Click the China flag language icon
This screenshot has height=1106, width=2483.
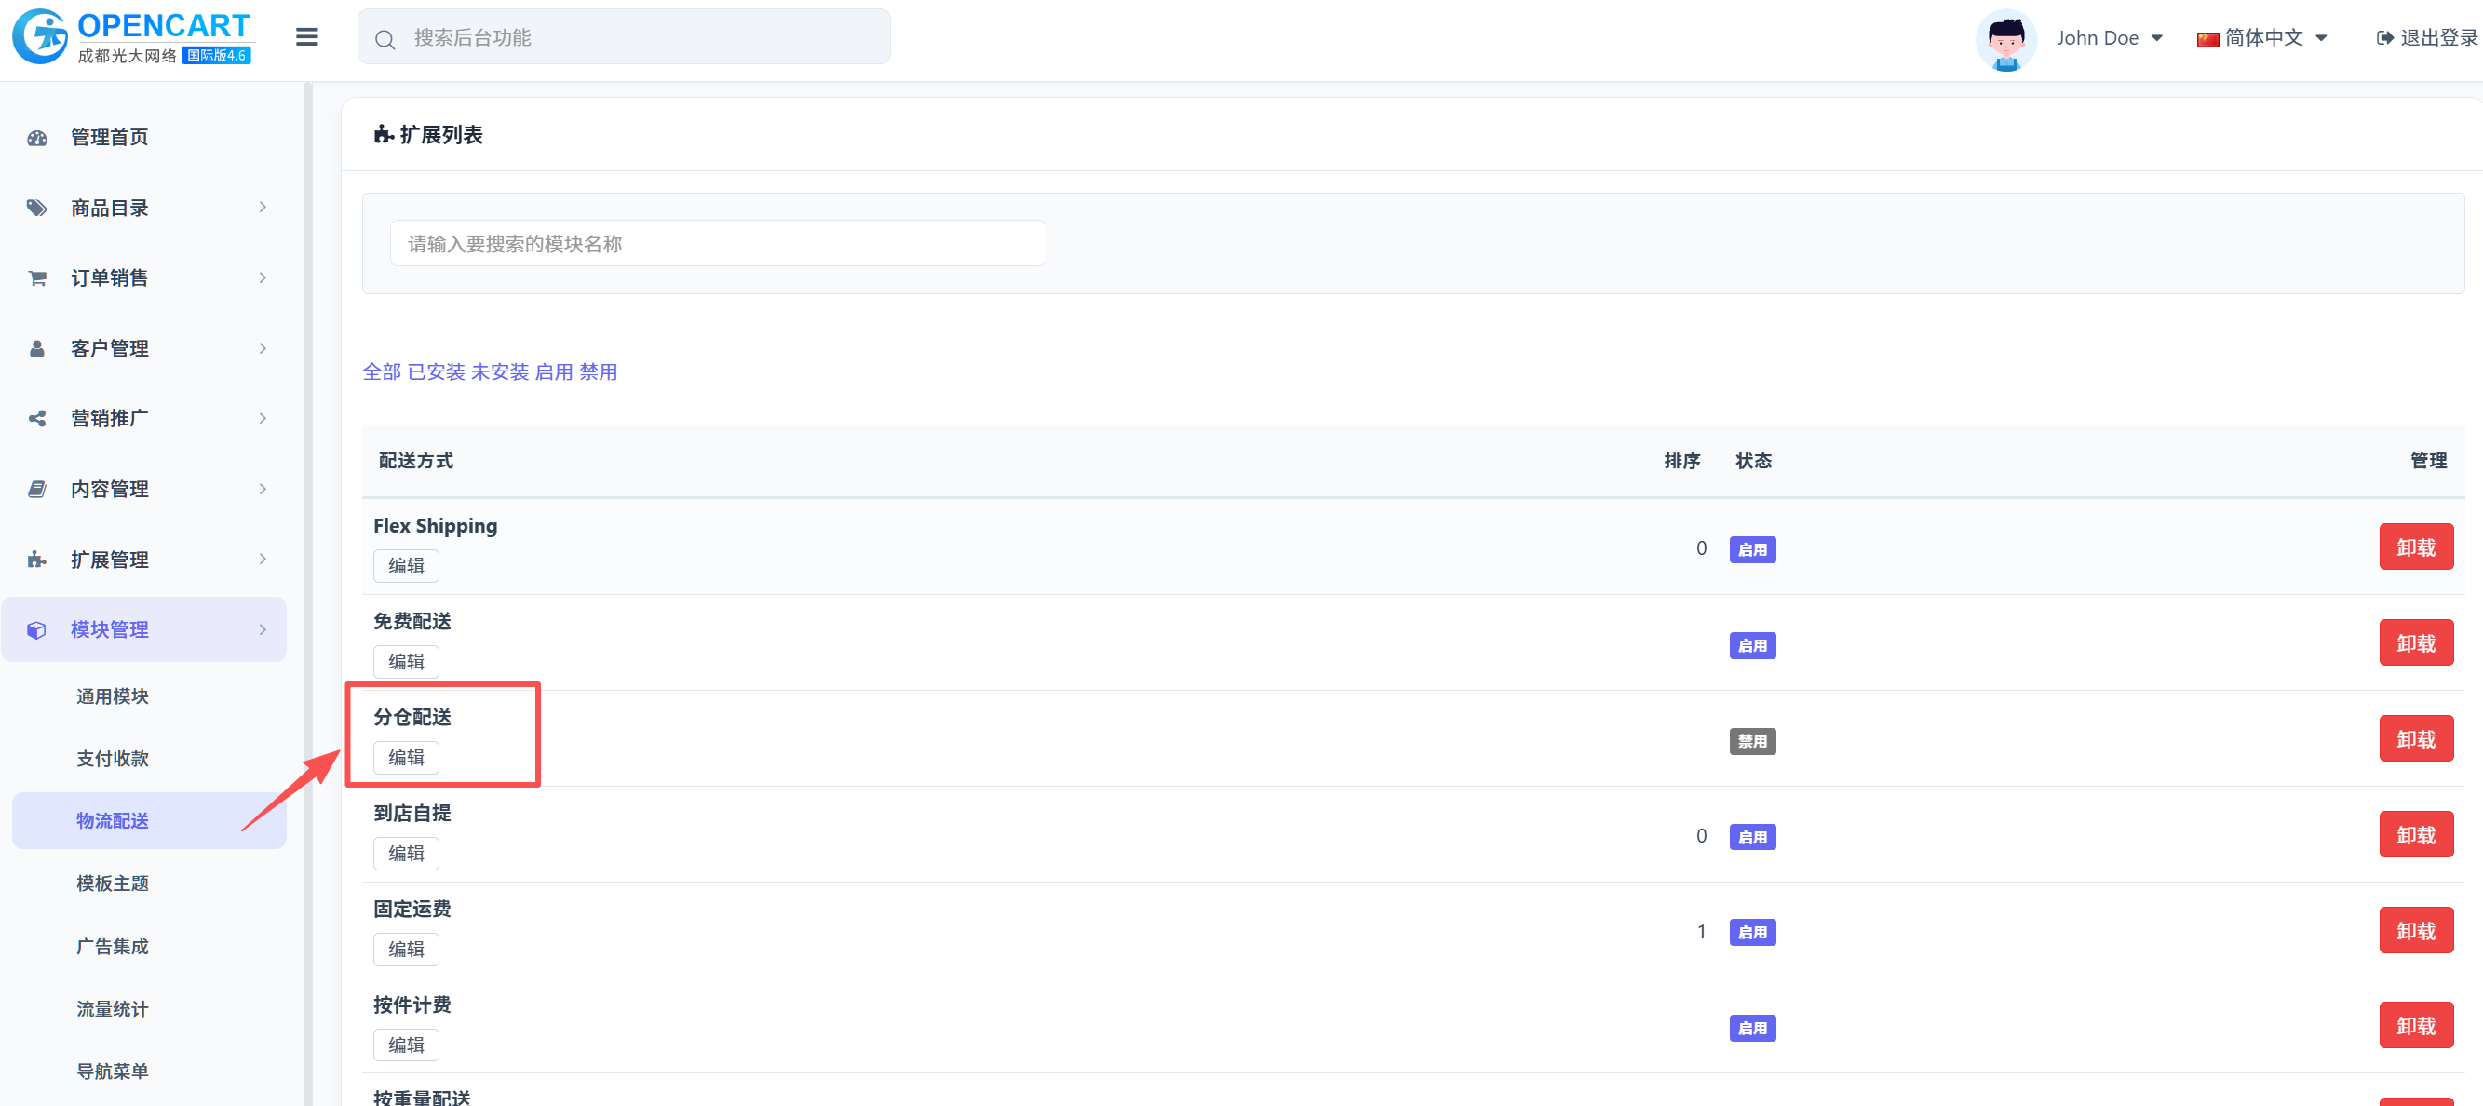[x=2207, y=38]
